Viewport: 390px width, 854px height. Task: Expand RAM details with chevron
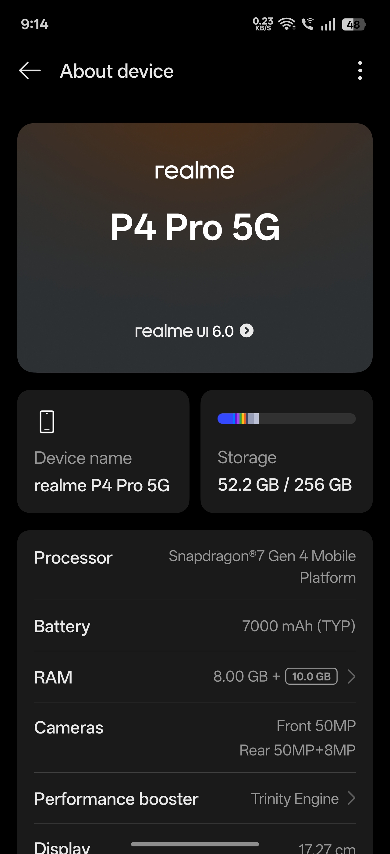351,676
